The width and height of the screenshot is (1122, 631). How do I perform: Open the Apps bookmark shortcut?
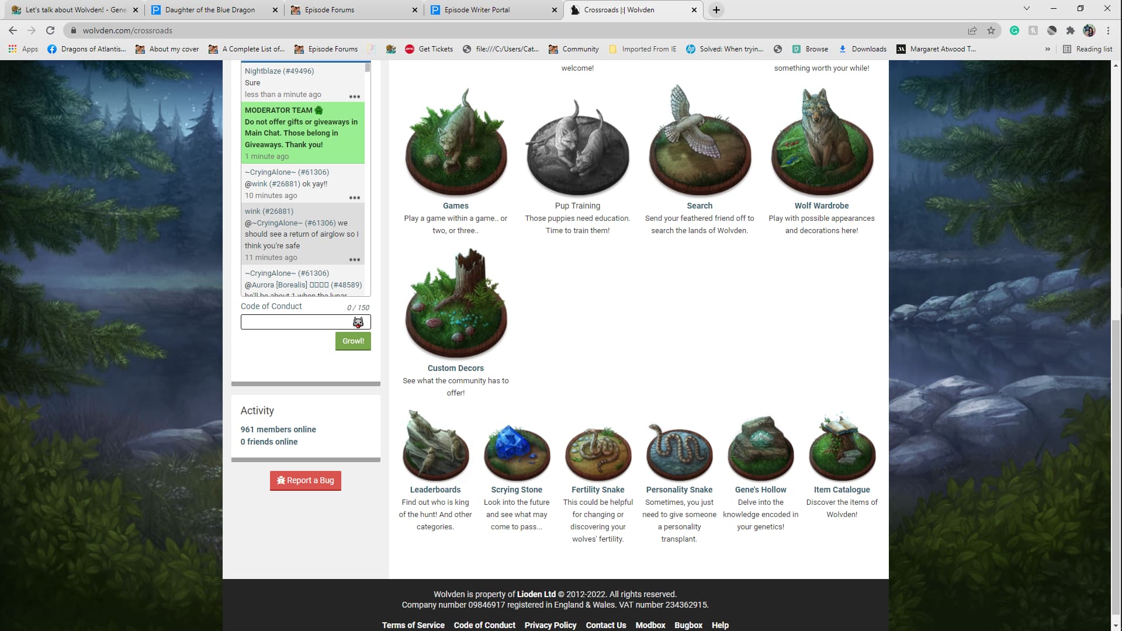click(x=23, y=49)
